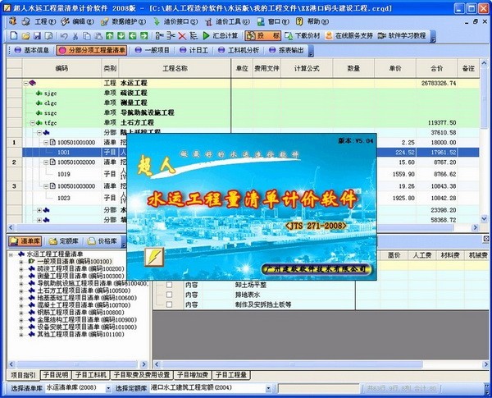Screen dimensions: 492x398
Task: Click the undo arrow icon
Action: pos(64,36)
